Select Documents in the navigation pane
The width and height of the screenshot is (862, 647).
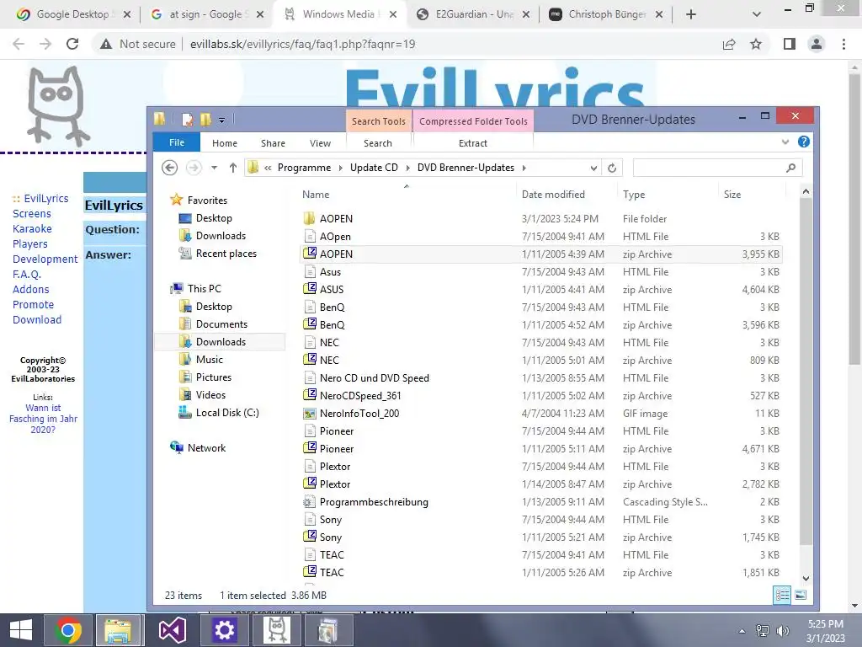coord(221,324)
